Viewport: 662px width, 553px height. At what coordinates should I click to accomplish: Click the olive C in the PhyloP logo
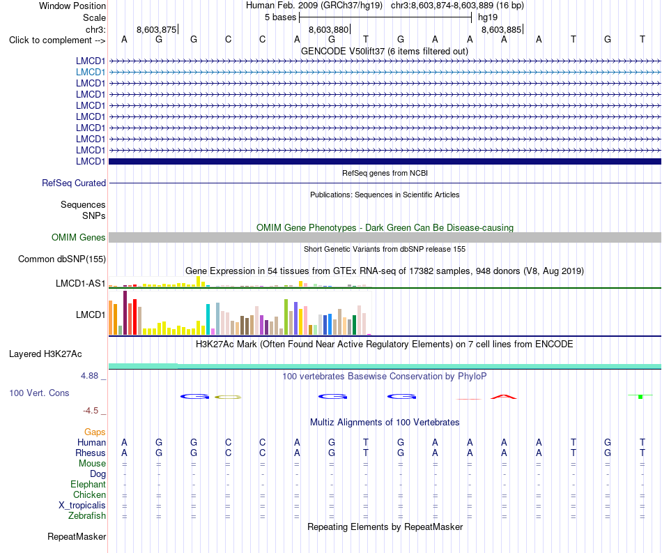[228, 397]
